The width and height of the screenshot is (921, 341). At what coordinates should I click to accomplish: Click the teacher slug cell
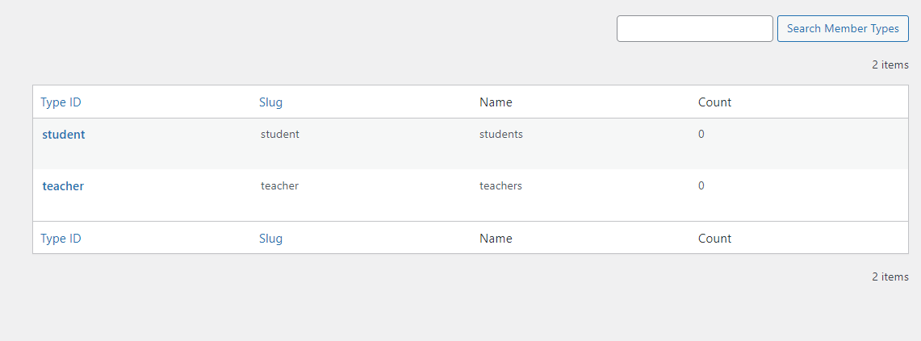tap(279, 186)
